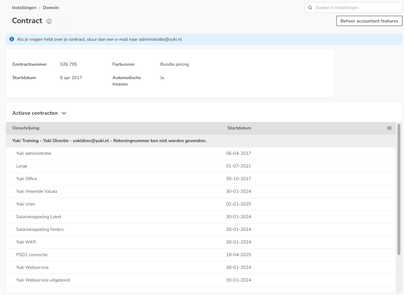Select the PSD2 connectie row
404x295 pixels.
(x=201, y=255)
